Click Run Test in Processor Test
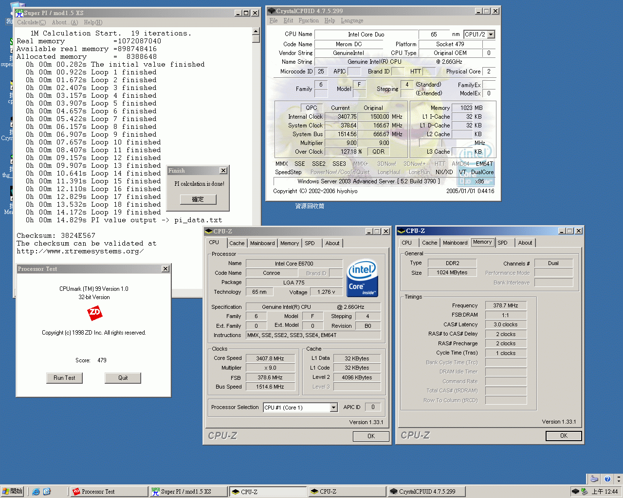Viewport: 623px width, 498px height. pos(64,378)
